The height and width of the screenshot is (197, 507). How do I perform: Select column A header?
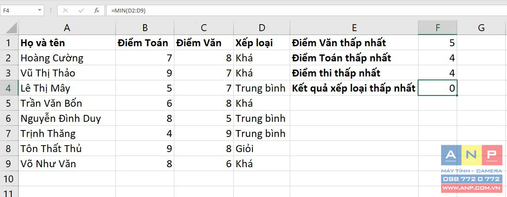67,28
